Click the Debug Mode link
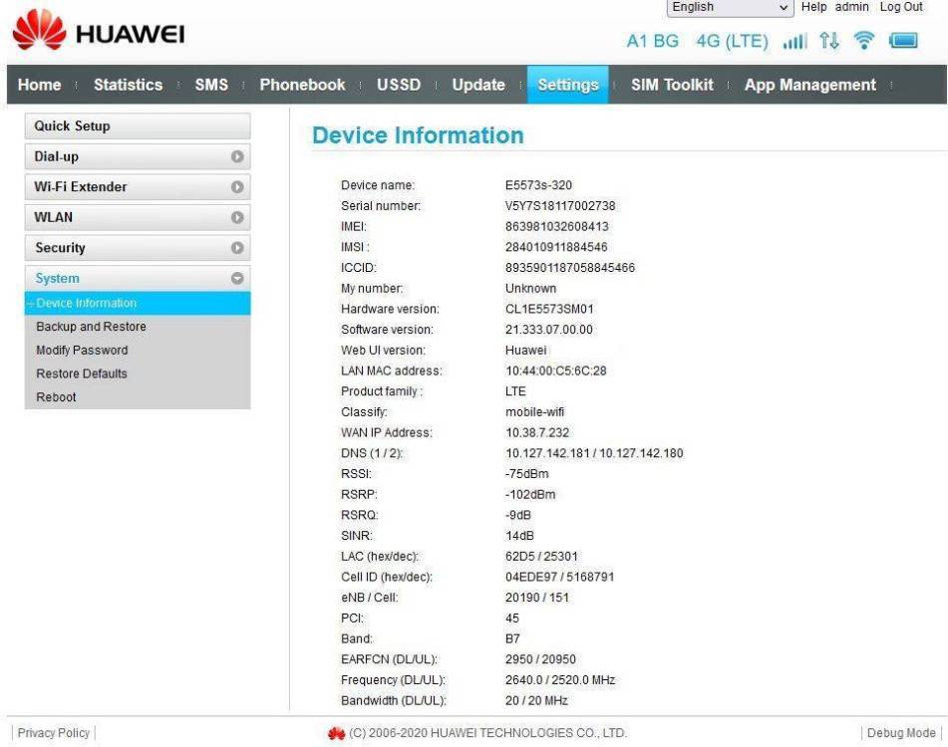Screen dimensions: 948x747 coord(901,732)
